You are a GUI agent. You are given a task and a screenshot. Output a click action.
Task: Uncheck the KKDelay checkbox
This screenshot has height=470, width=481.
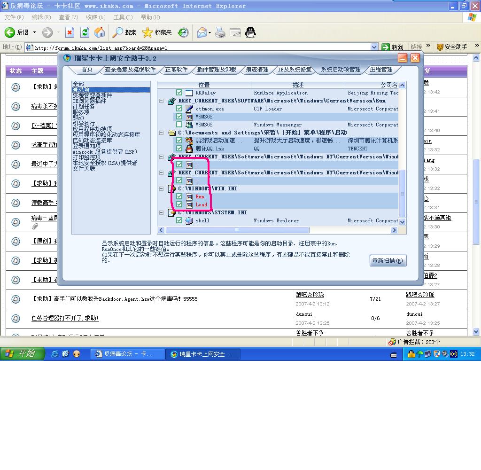click(x=179, y=93)
